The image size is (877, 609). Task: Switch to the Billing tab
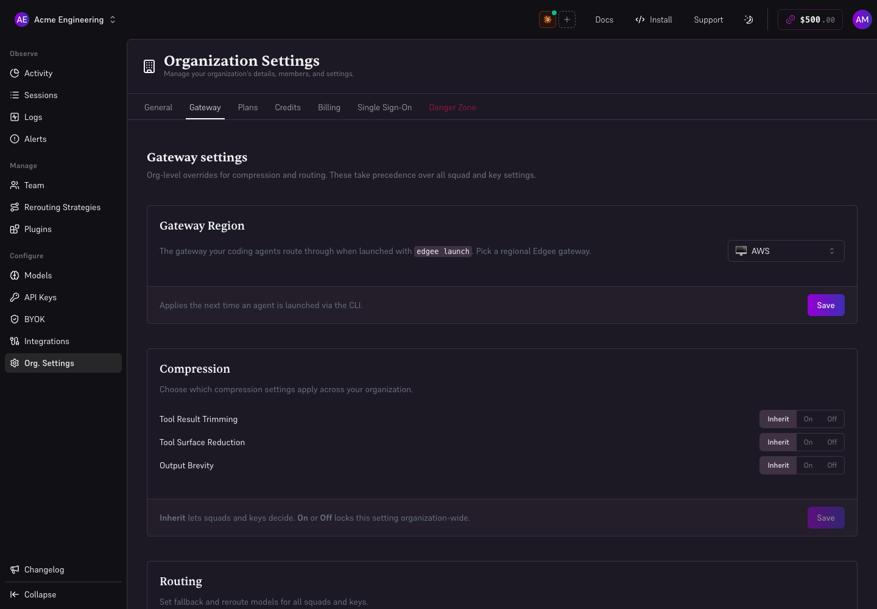pyautogui.click(x=329, y=107)
